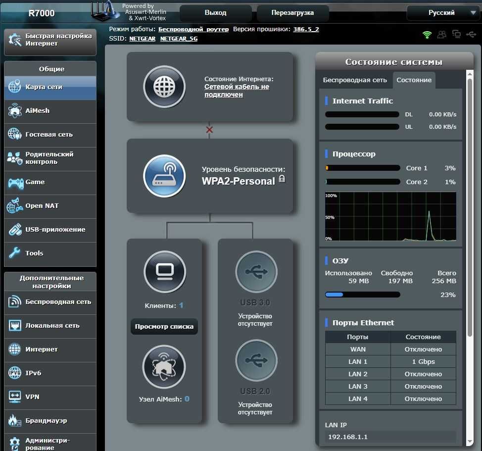Screen dimensions: 482x451
Task: Open the Русский language dropdown
Action: pos(442,12)
